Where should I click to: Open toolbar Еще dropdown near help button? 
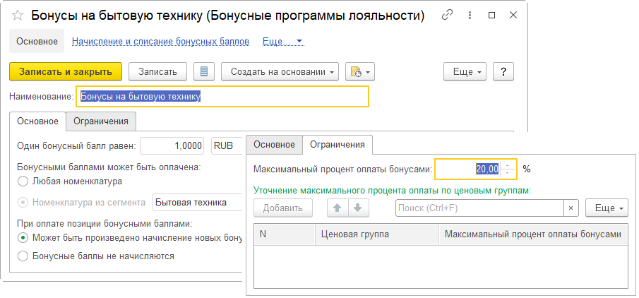click(466, 72)
